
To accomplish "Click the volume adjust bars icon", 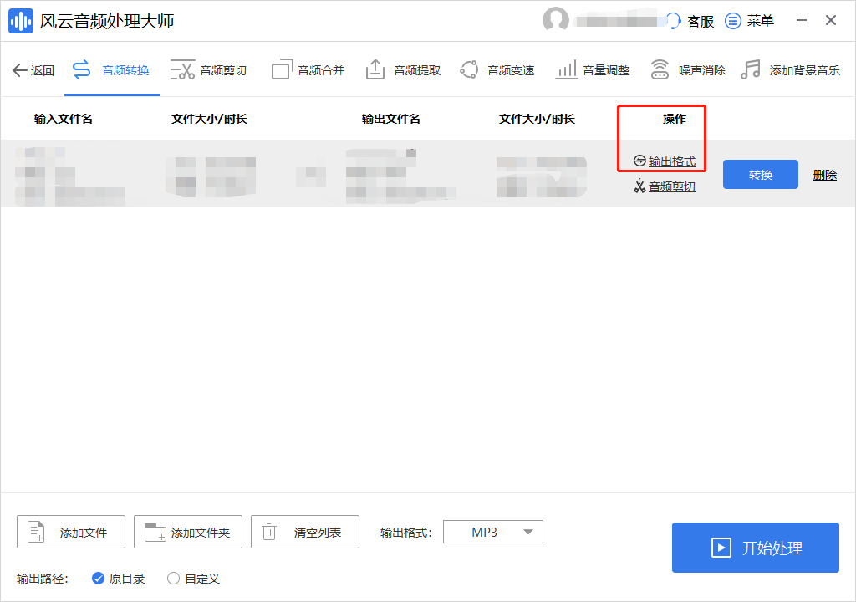I will 566,70.
